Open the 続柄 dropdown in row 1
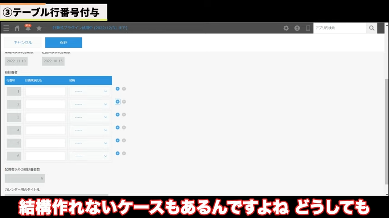Viewport: 389px width, 218px height. click(x=89, y=91)
